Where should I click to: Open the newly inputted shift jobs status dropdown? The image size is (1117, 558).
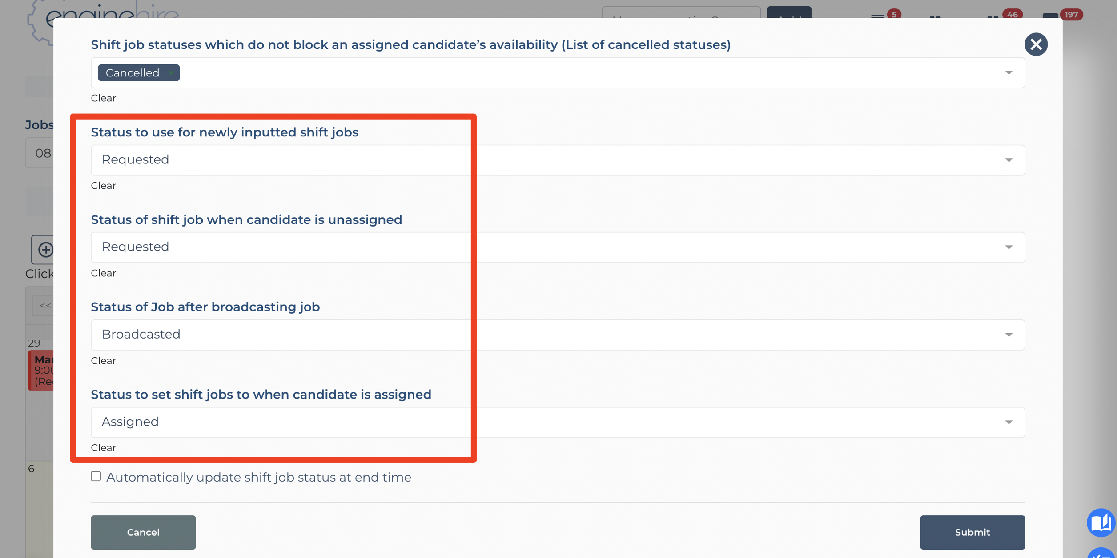coord(558,160)
